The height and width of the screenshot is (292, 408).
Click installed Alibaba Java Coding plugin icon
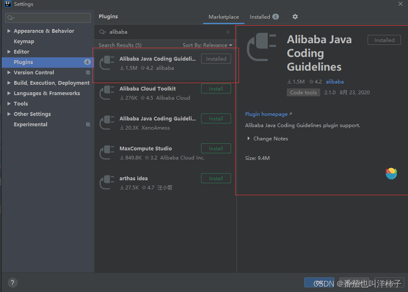pyautogui.click(x=107, y=63)
